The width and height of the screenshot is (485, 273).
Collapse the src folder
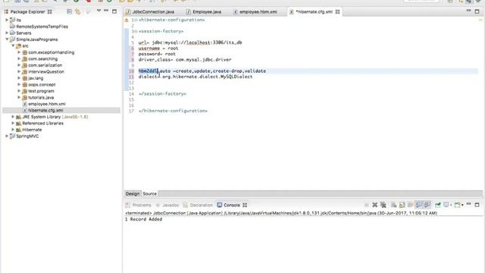point(13,45)
